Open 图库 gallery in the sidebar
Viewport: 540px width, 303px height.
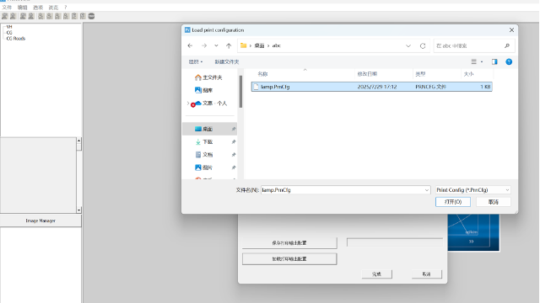pyautogui.click(x=204, y=90)
